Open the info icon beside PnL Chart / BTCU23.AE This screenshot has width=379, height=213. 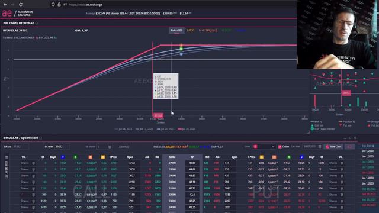[x=37, y=23]
